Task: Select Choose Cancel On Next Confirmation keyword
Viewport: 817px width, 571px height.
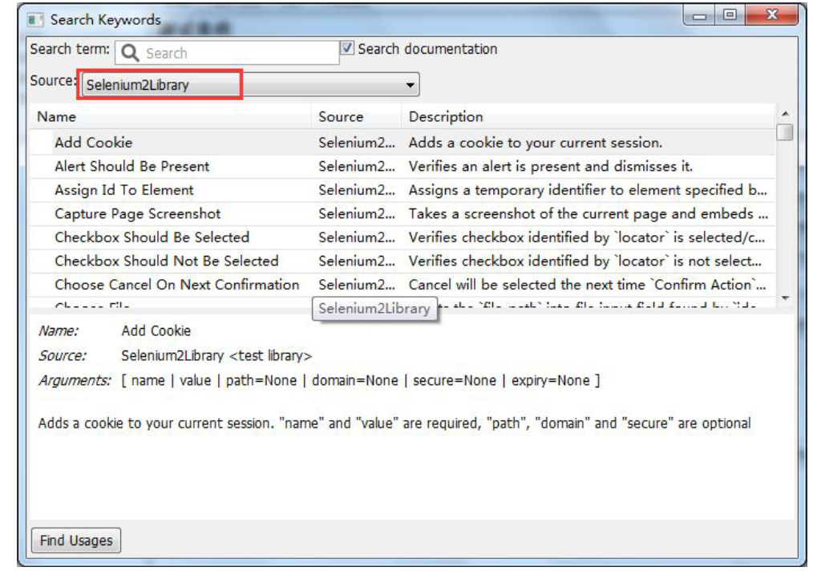Action: [x=176, y=285]
